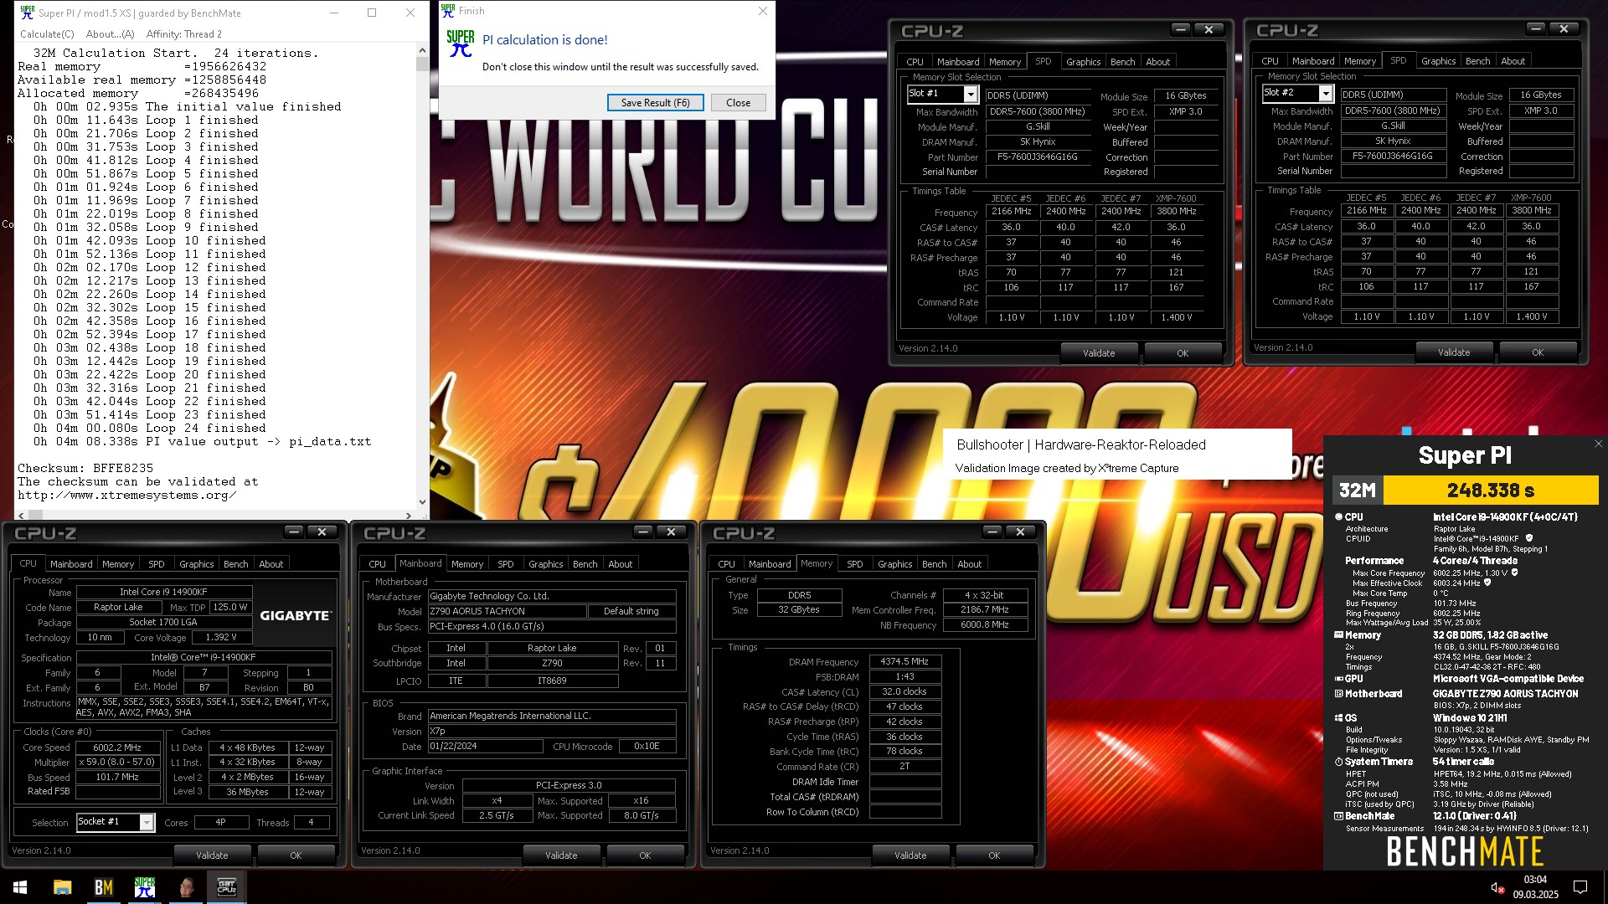Click OK in CPU-Z Memory window
The height and width of the screenshot is (904, 1608).
[x=994, y=855]
